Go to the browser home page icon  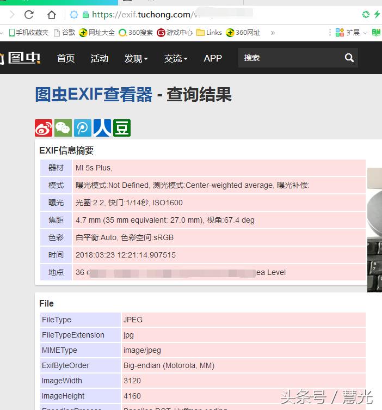(x=52, y=15)
